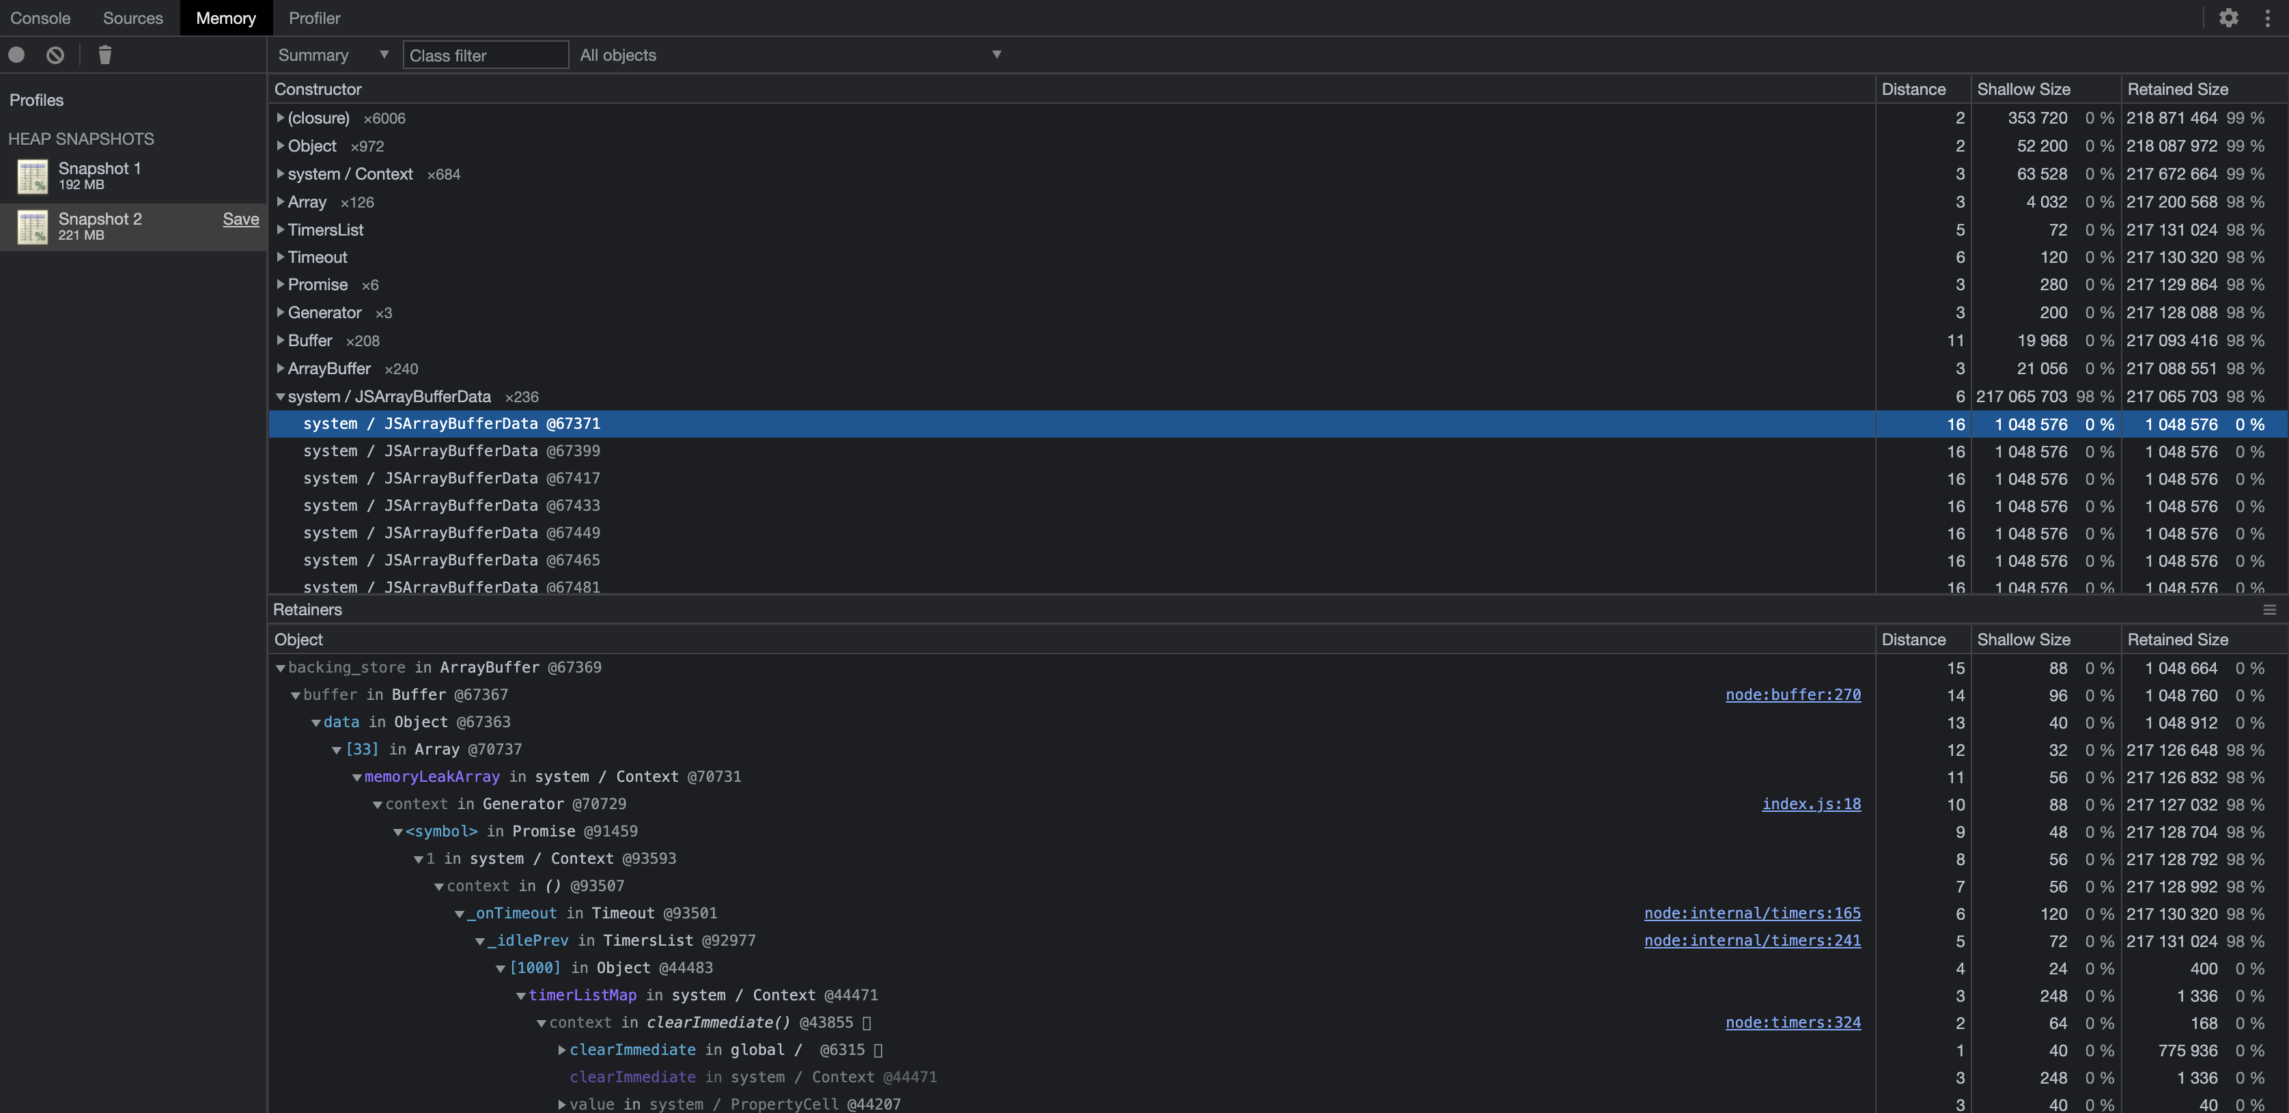The width and height of the screenshot is (2289, 1113).
Task: Select the Snapshot 1 profile icon
Action: (33, 176)
